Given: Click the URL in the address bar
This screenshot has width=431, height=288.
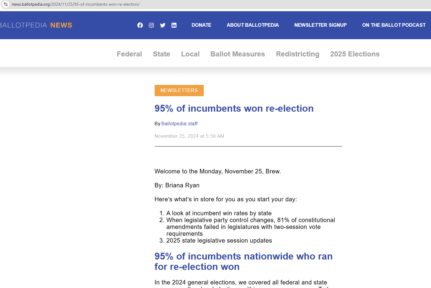Looking at the screenshot, I should coord(76,4).
